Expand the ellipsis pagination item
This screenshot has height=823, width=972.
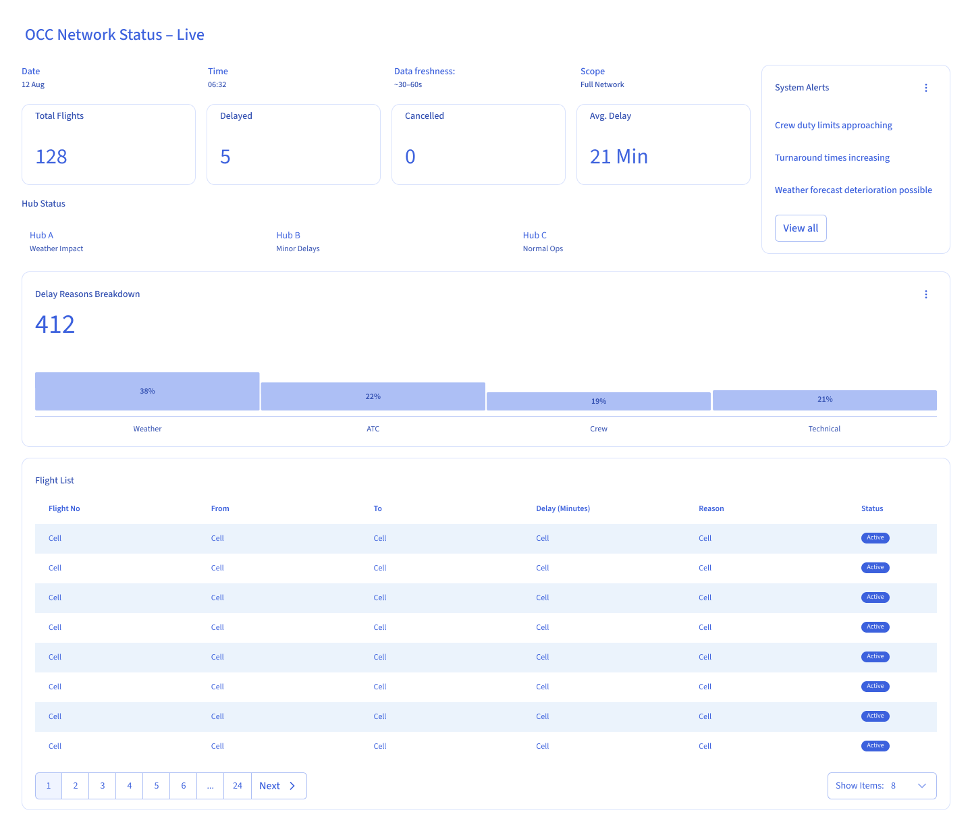pos(210,785)
